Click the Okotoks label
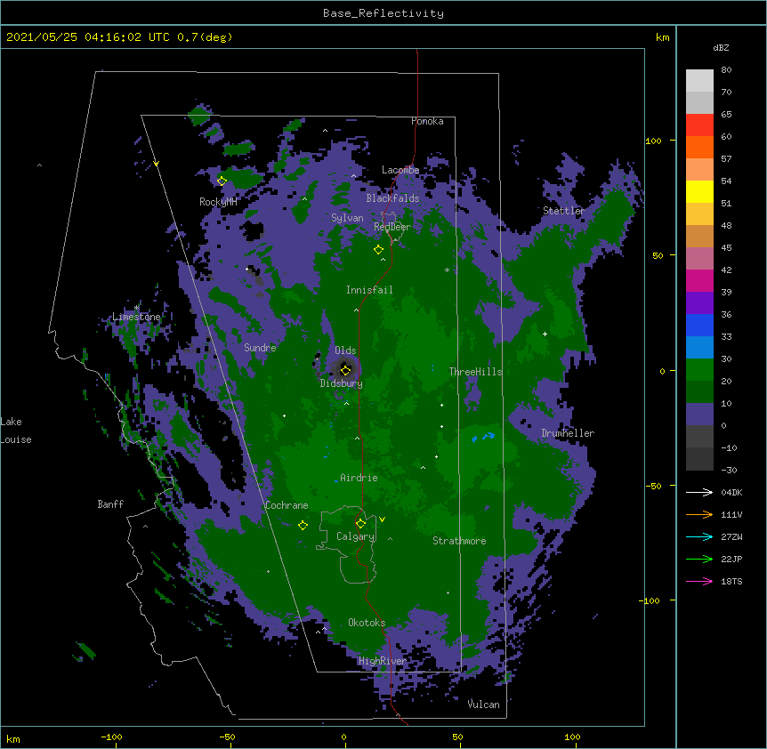 (x=367, y=623)
